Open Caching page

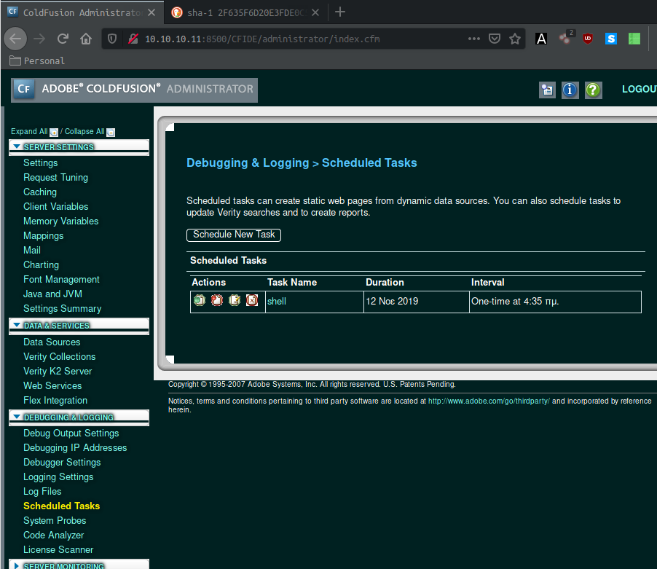pyautogui.click(x=40, y=192)
